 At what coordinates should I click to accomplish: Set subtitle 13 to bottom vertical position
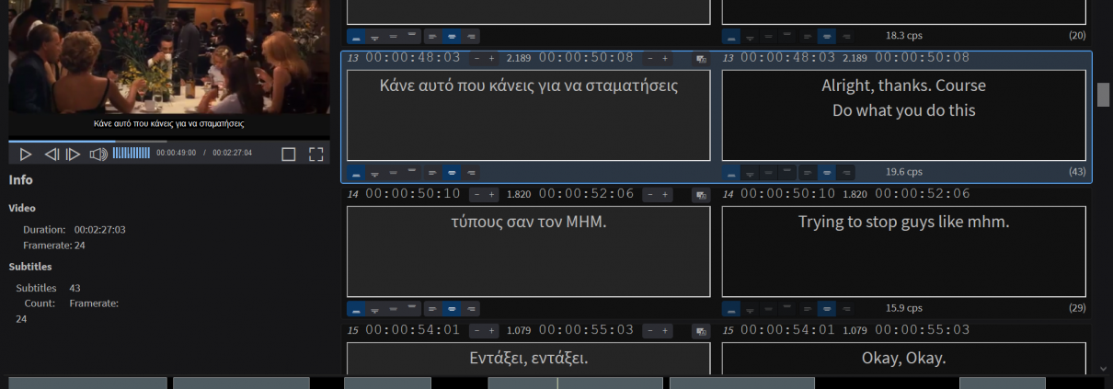pyautogui.click(x=356, y=173)
